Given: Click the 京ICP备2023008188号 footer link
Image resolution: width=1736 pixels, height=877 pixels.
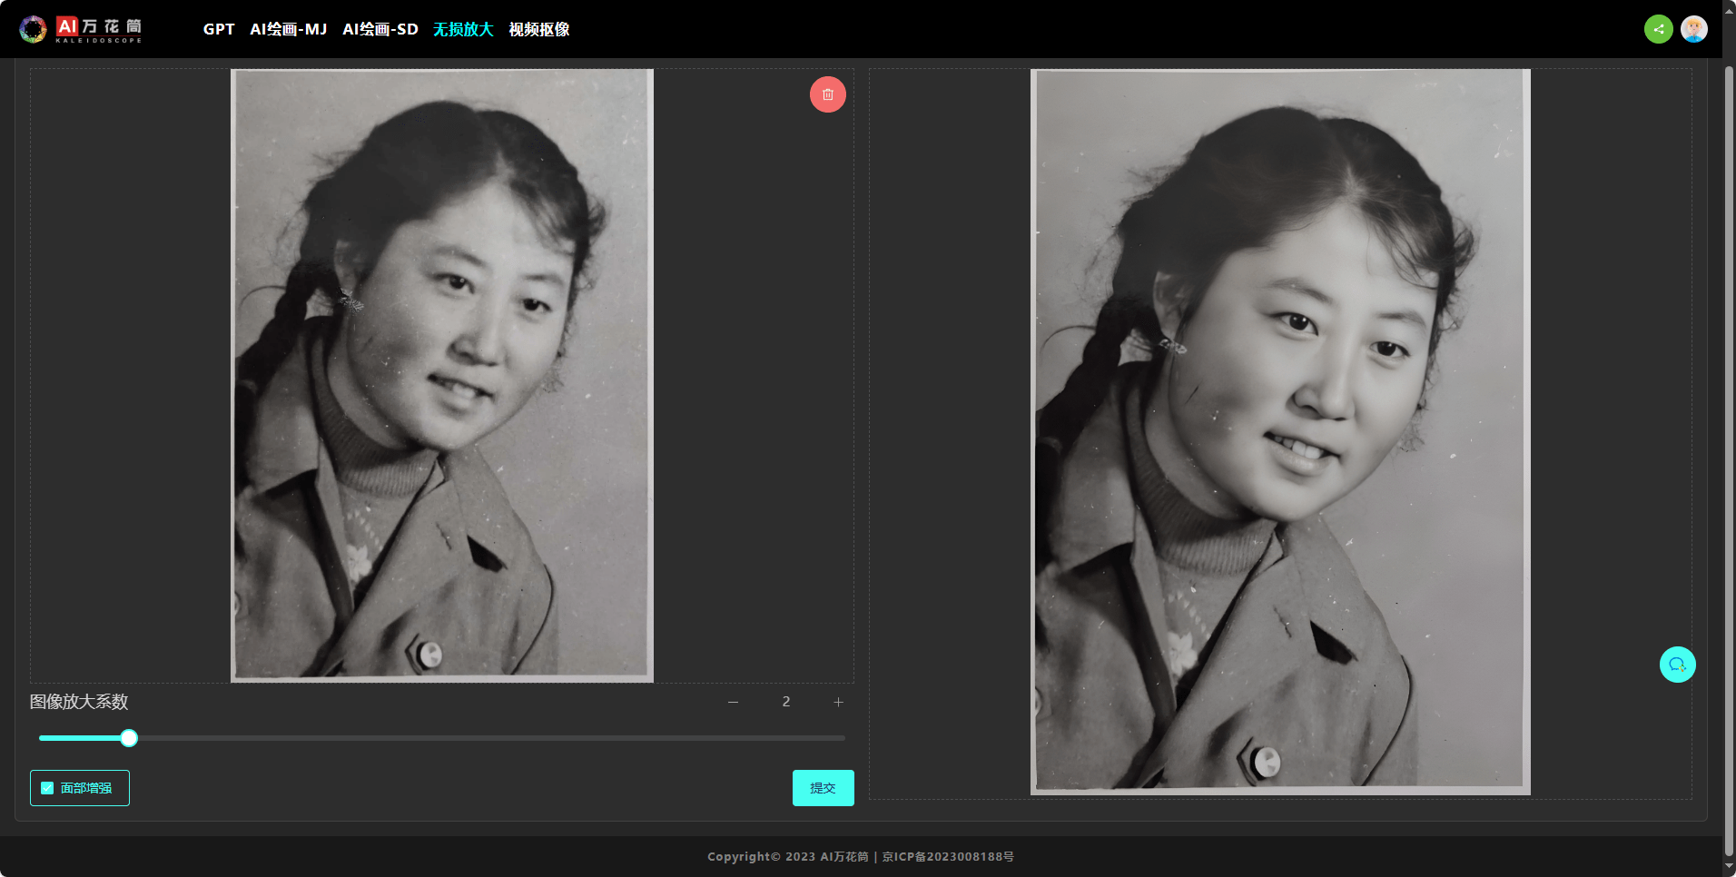Looking at the screenshot, I should tap(948, 856).
